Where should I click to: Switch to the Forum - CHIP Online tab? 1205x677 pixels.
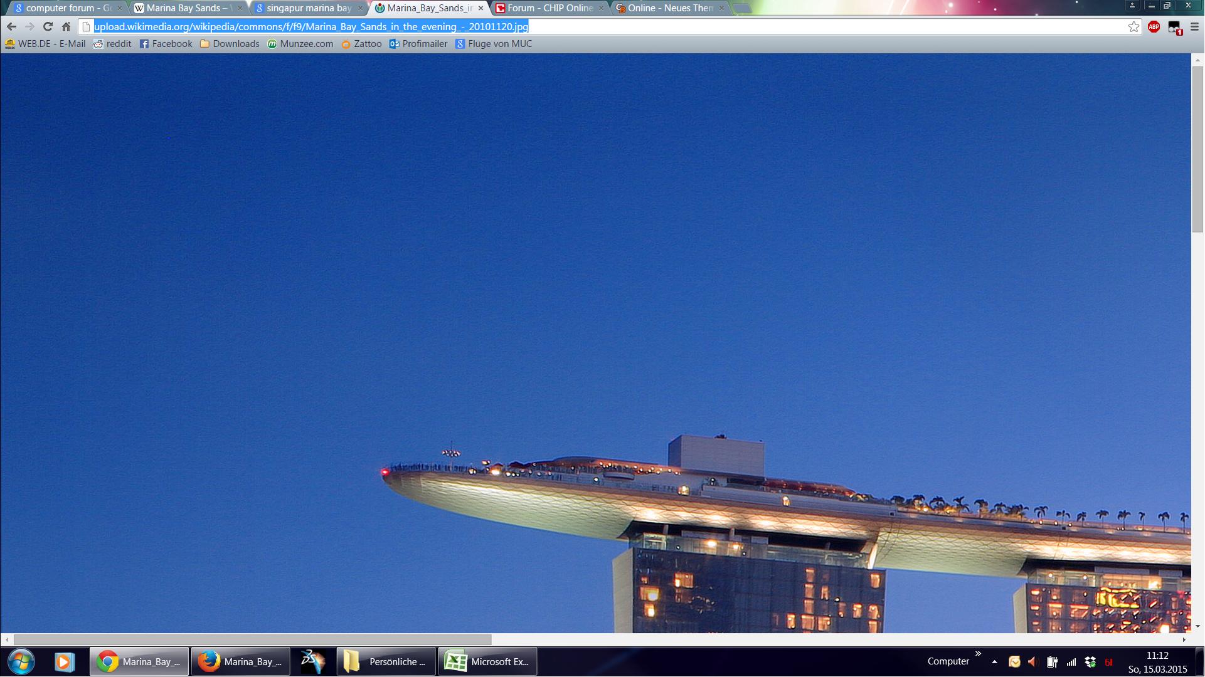point(544,8)
